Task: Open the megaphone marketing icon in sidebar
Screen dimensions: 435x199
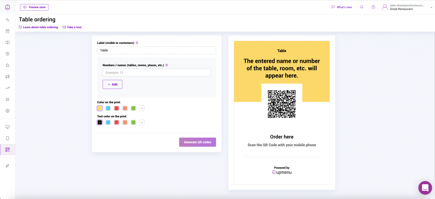Action: point(8,77)
